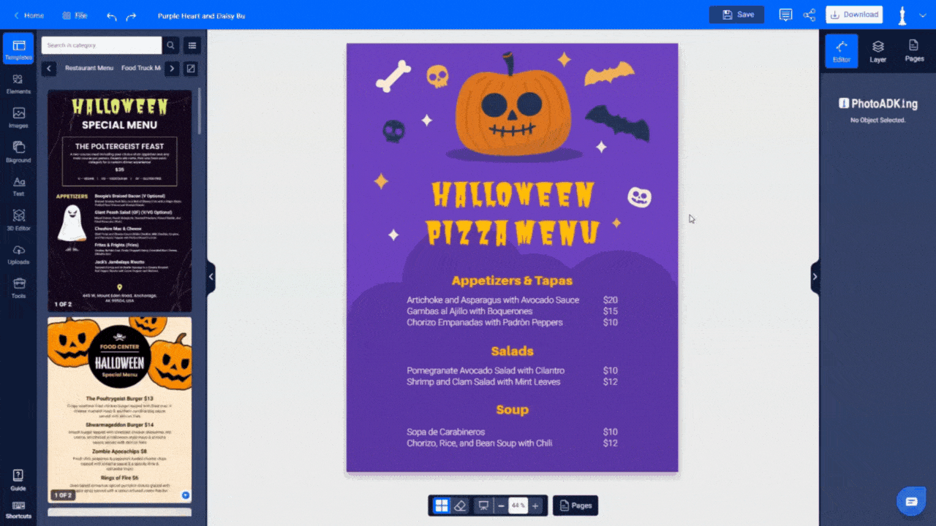Open the Elements panel in sidebar
The height and width of the screenshot is (526, 936).
point(18,84)
